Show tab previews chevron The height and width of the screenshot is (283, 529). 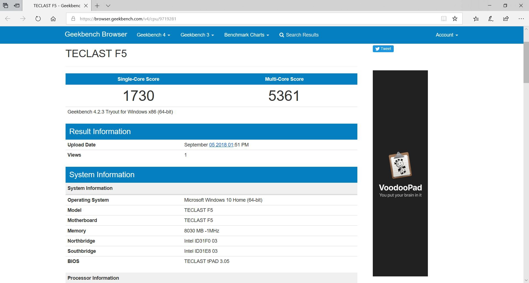[108, 5]
